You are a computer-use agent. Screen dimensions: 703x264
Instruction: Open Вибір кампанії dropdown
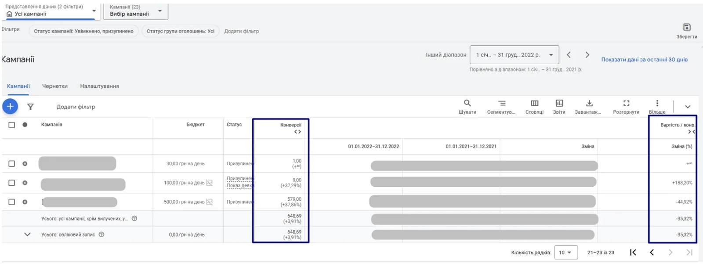pyautogui.click(x=136, y=11)
